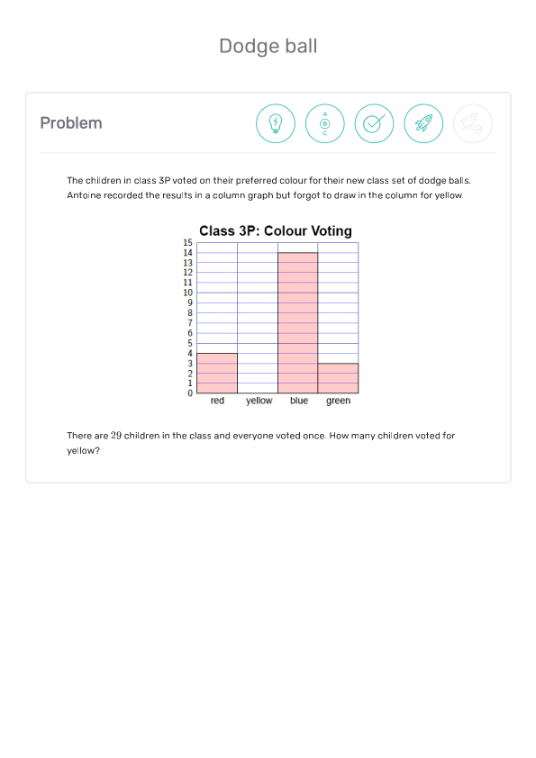Screen dimensions: 536x758
Task: Click the 10 value on vertical axis
Action: (x=187, y=293)
